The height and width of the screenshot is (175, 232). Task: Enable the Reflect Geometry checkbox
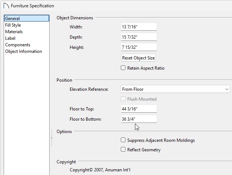point(123,149)
